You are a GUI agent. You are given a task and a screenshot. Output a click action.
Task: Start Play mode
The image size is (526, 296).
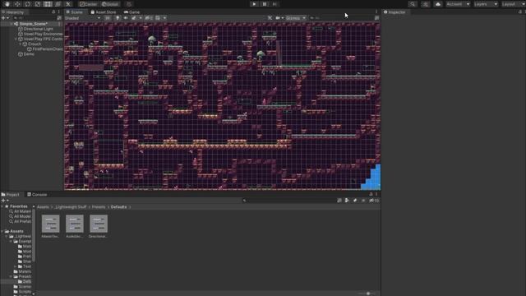(x=254, y=4)
